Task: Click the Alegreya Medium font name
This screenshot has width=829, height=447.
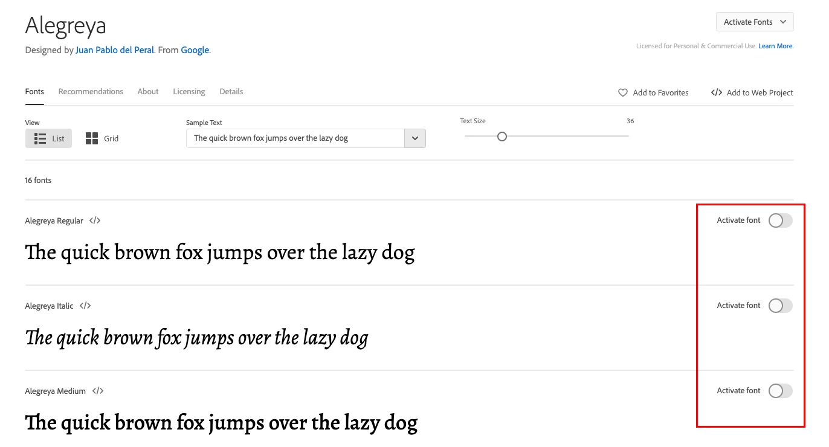Action: [56, 391]
